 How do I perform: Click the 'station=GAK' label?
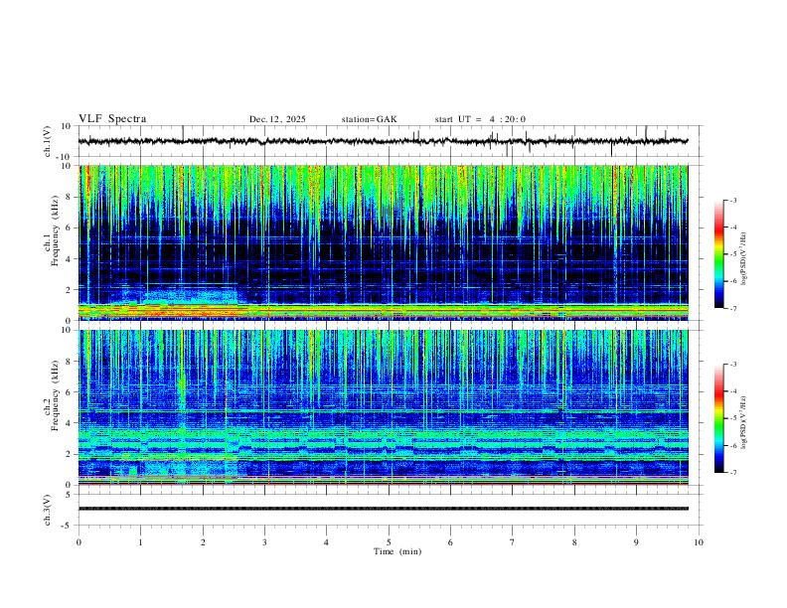(x=369, y=119)
